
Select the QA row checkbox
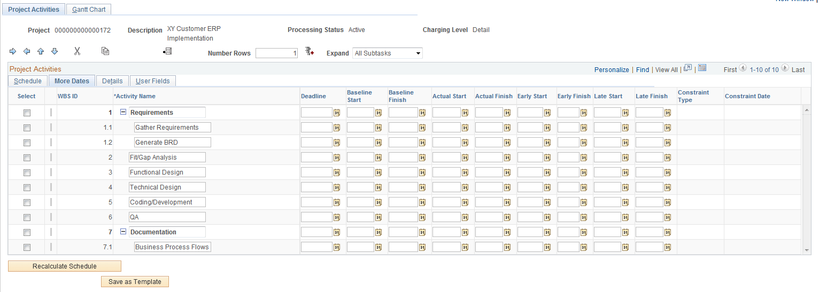point(27,217)
